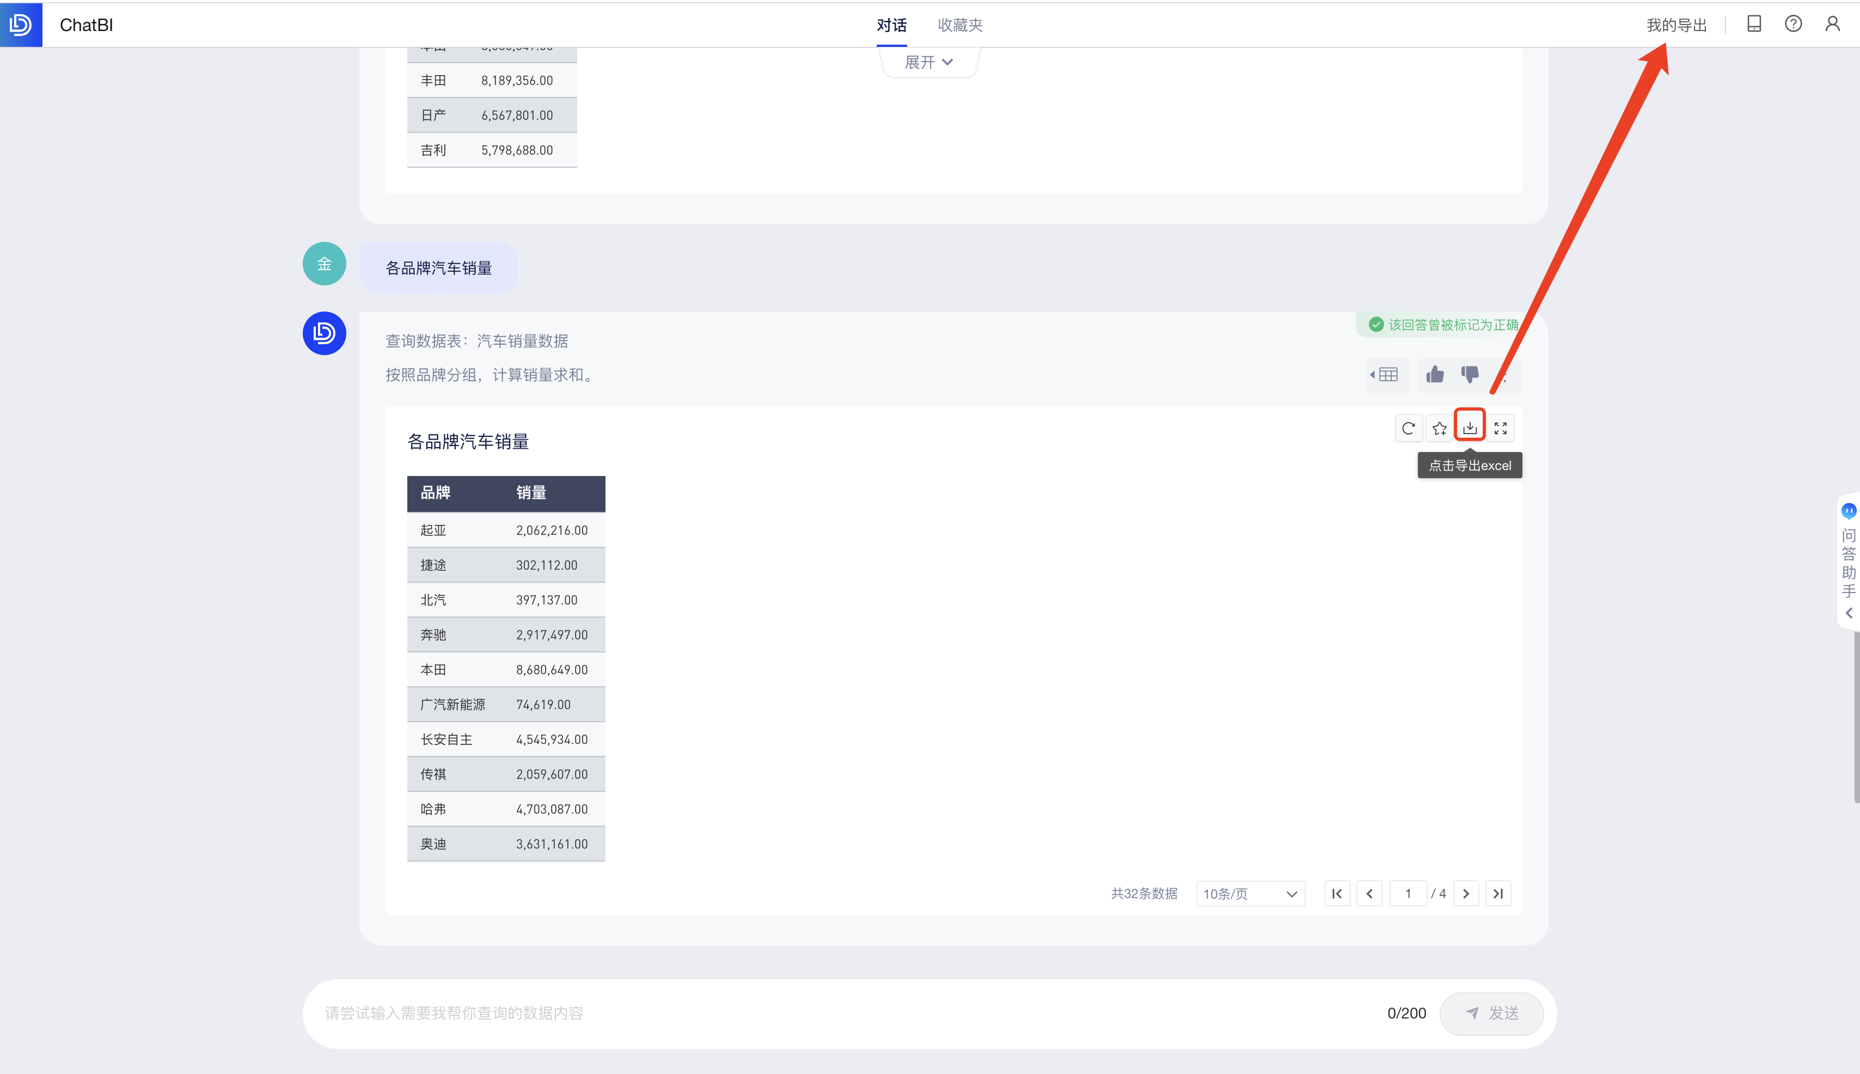Click the 发送 send button
The image size is (1860, 1074).
[1491, 1013]
